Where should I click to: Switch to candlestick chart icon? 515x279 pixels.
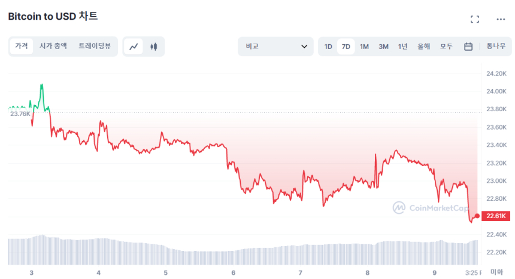click(x=154, y=47)
